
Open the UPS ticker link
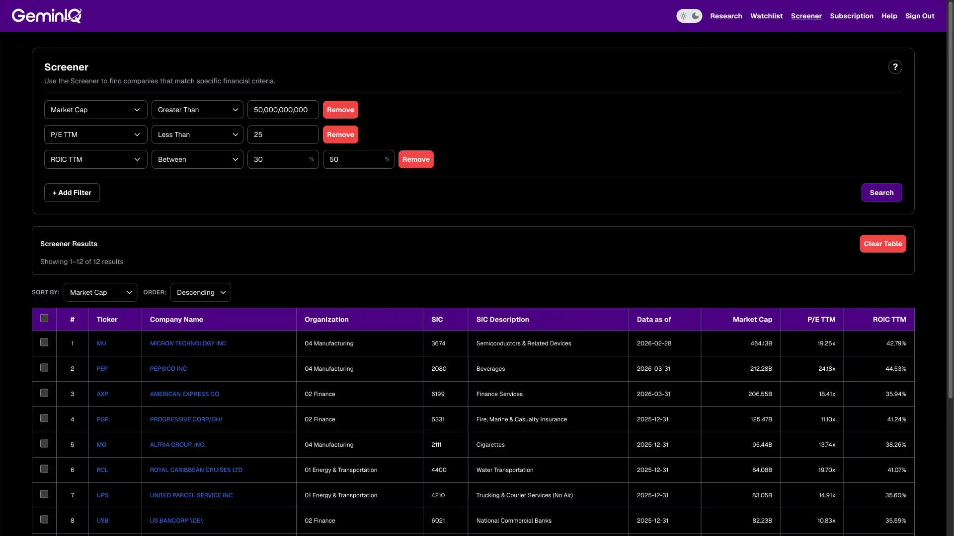click(x=102, y=495)
